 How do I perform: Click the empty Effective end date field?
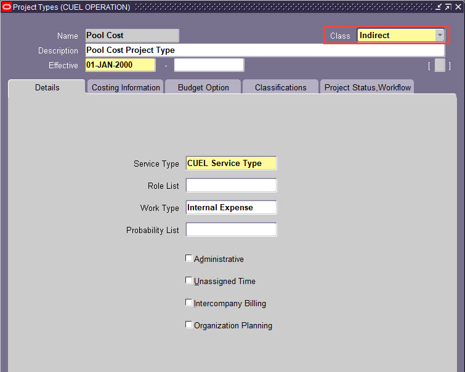[x=209, y=65]
